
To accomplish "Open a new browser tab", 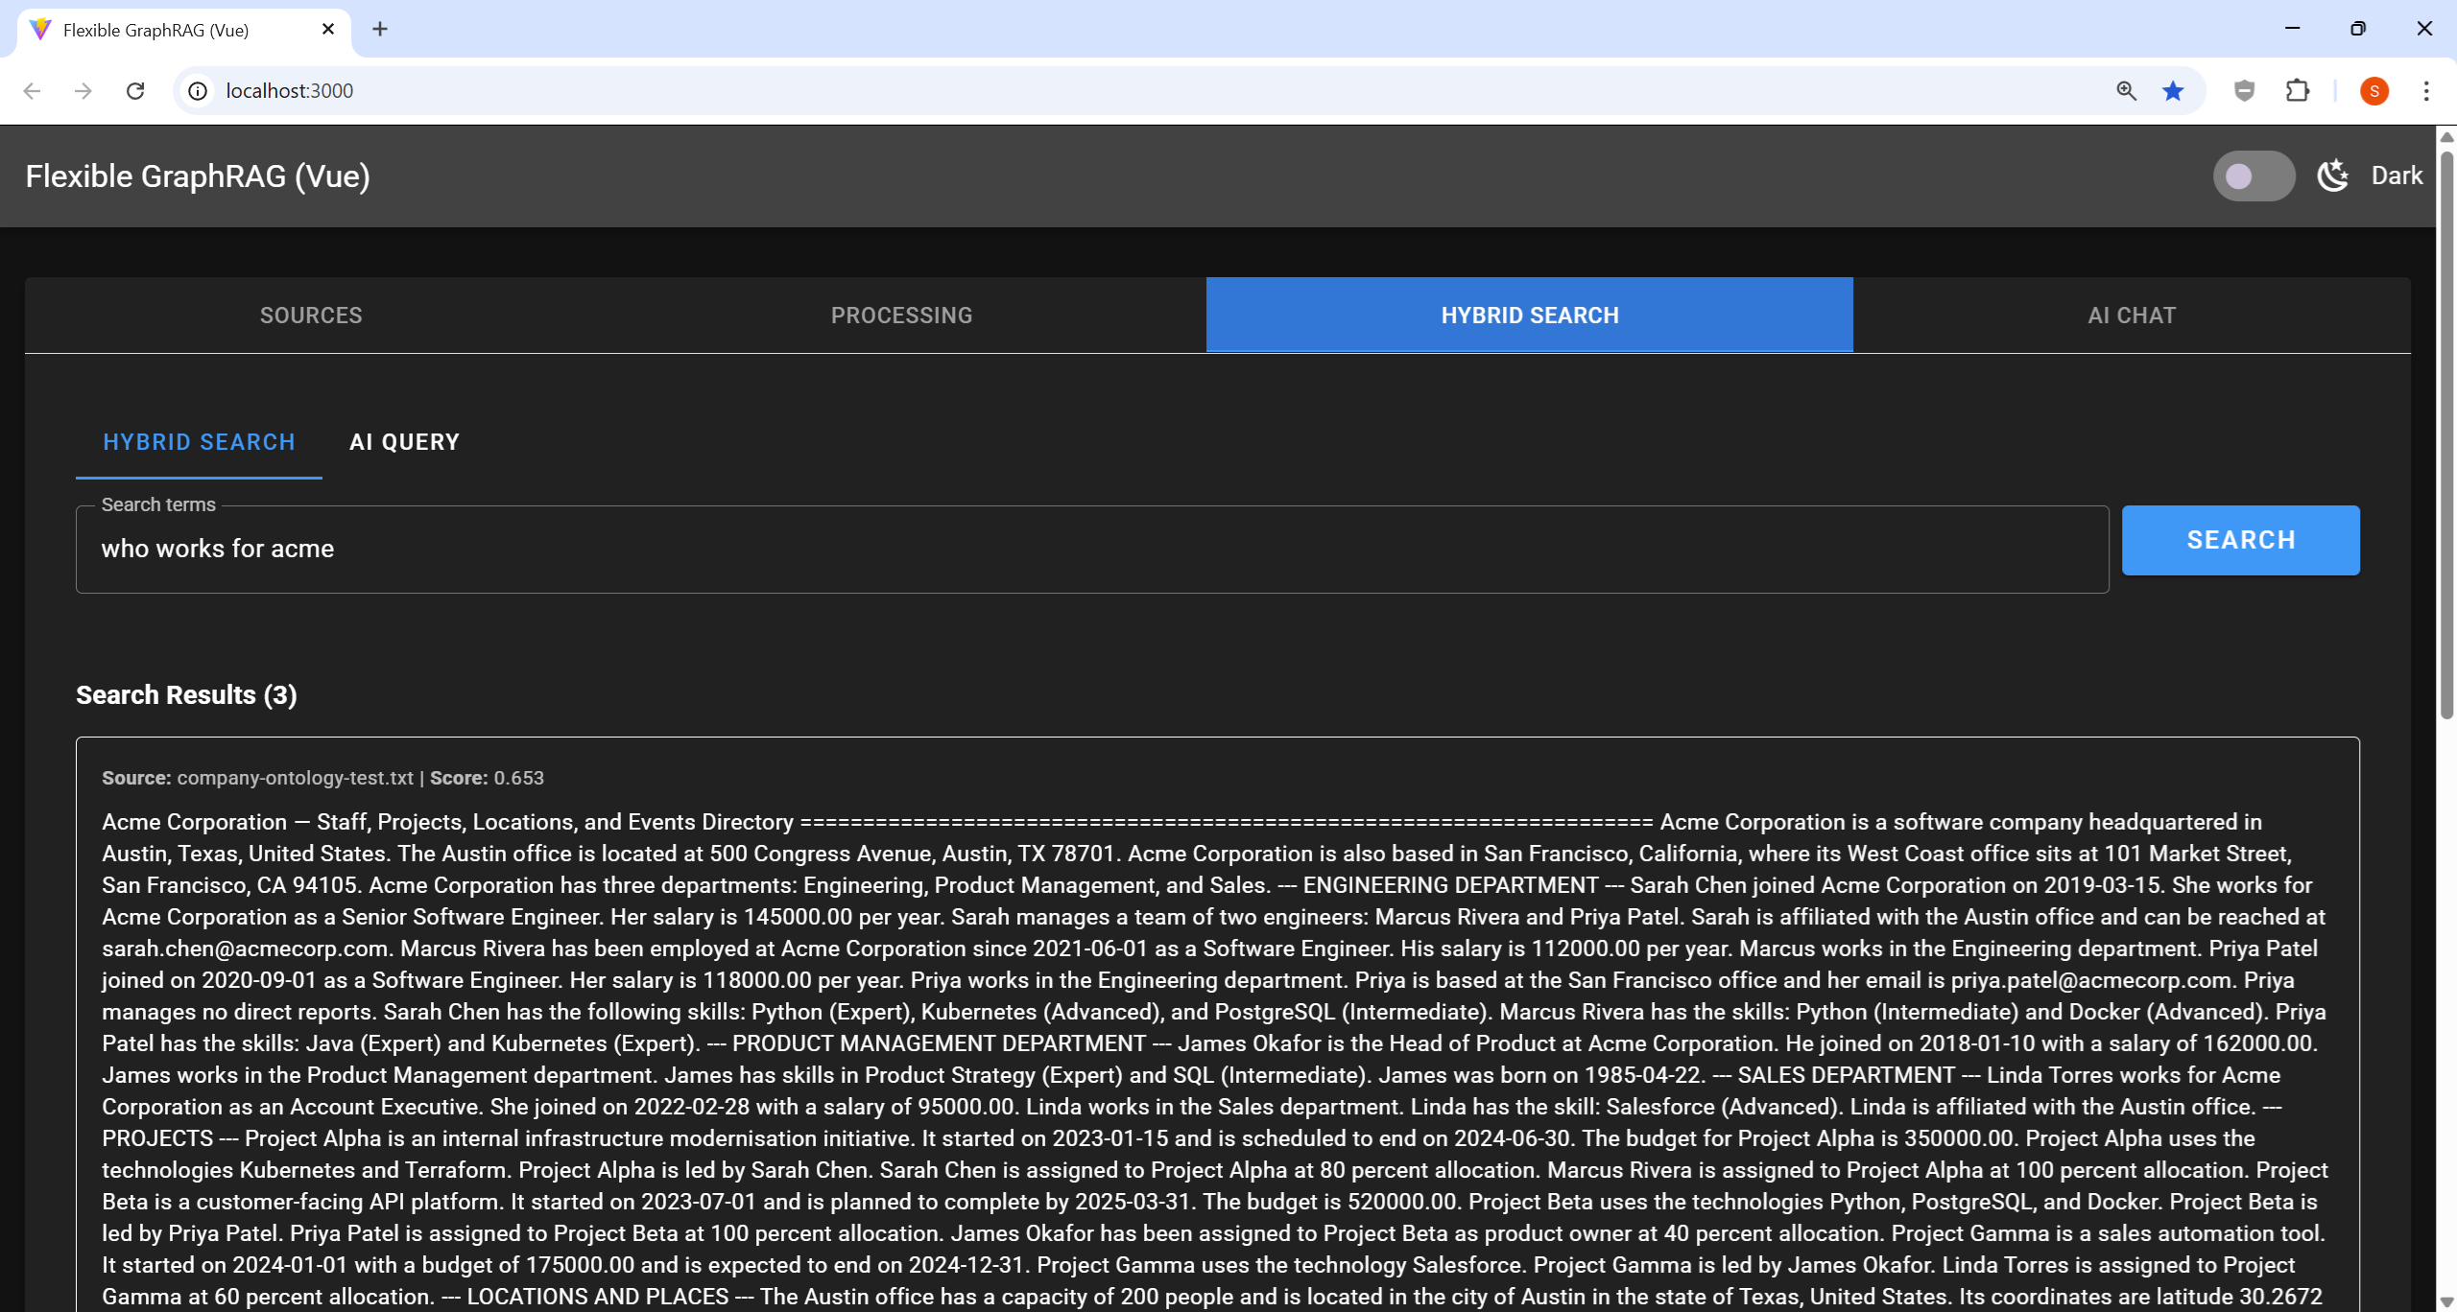I will coord(380,30).
